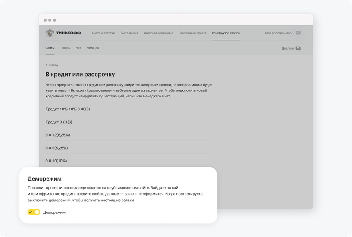Choose installment plan 0-0-12(6,25%)
The width and height of the screenshot is (352, 237).
[x=129, y=135]
